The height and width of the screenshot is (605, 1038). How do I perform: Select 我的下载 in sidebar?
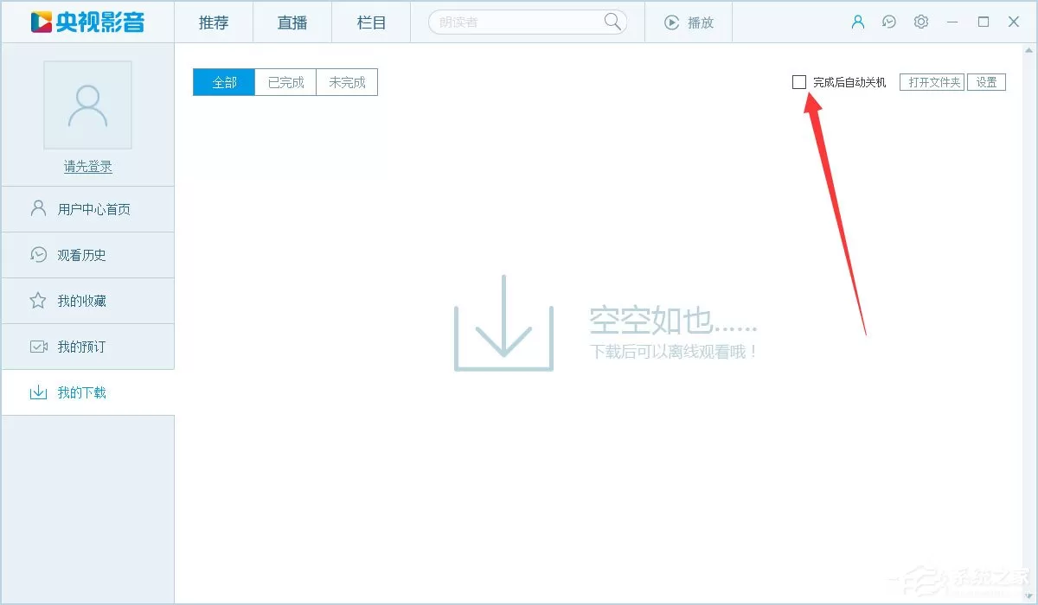pyautogui.click(x=87, y=392)
